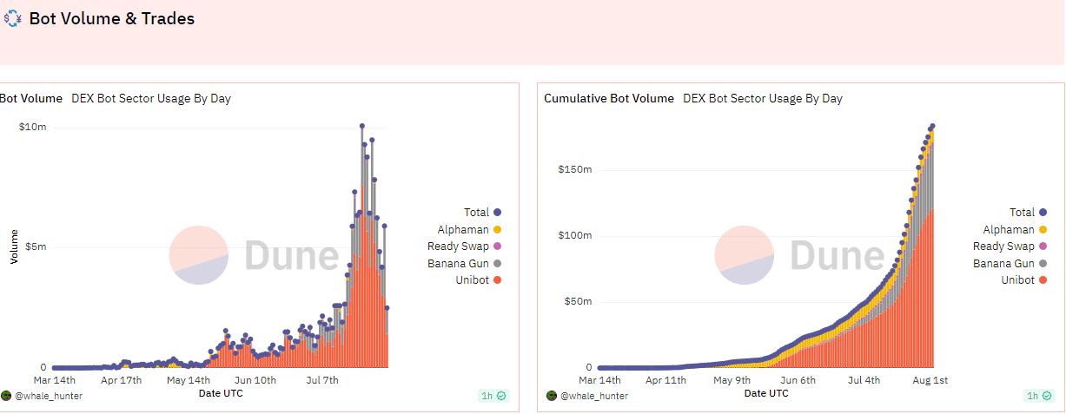1066x414 pixels.
Task: Click whale_hunter avatar under left chart
Action: click(x=5, y=396)
